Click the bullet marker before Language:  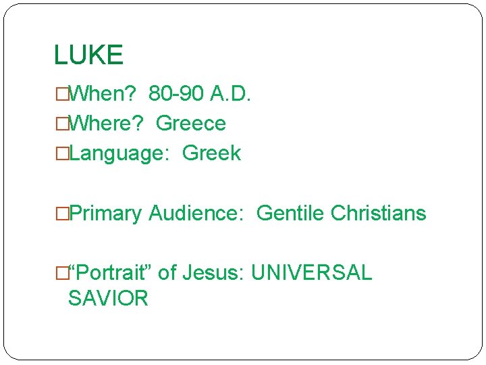click(x=61, y=153)
